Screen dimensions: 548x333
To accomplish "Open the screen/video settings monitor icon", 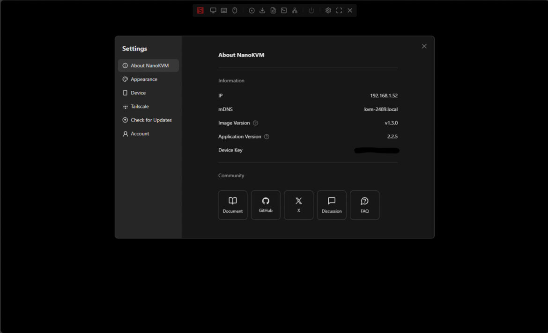I will (213, 10).
